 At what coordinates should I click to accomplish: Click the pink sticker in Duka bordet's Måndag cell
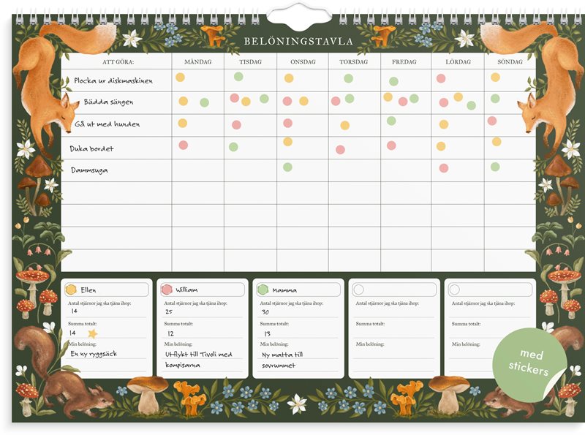tap(183, 145)
